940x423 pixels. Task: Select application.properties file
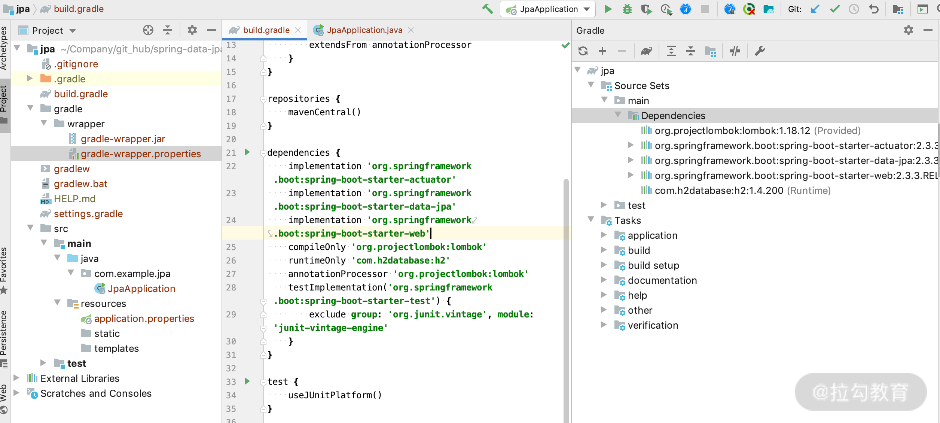click(144, 319)
